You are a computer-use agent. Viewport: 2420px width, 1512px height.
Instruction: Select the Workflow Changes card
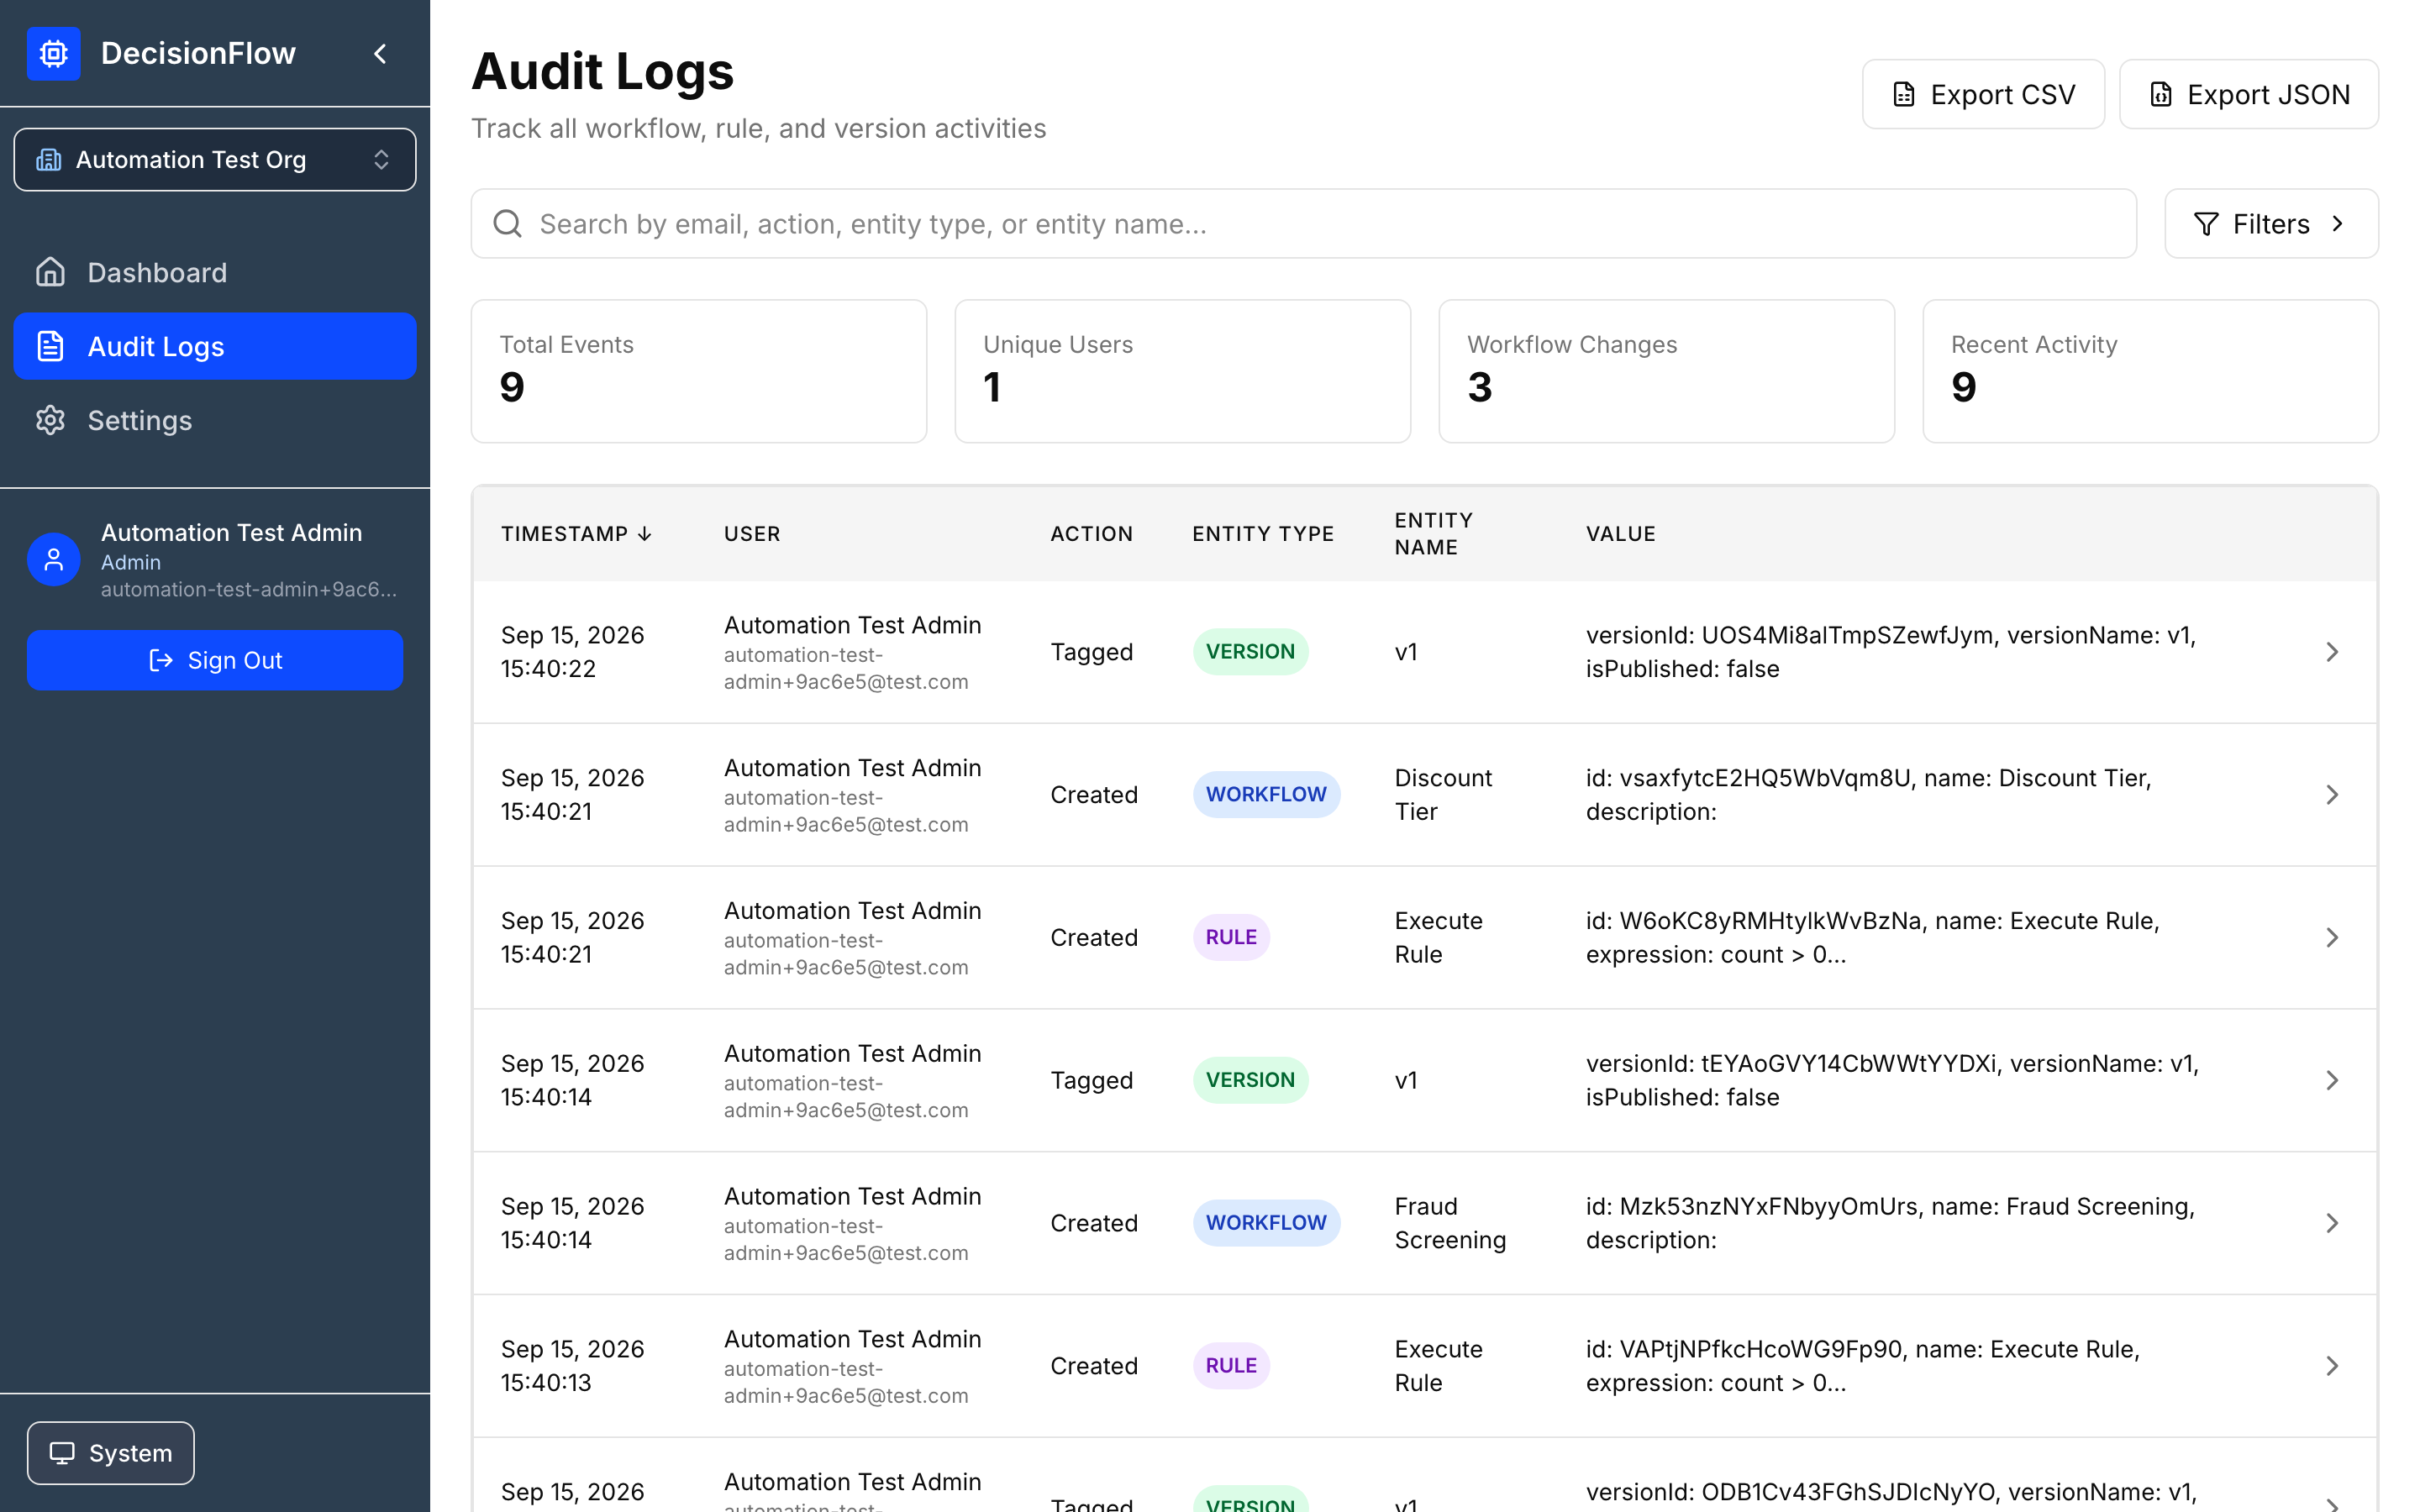pyautogui.click(x=1667, y=371)
